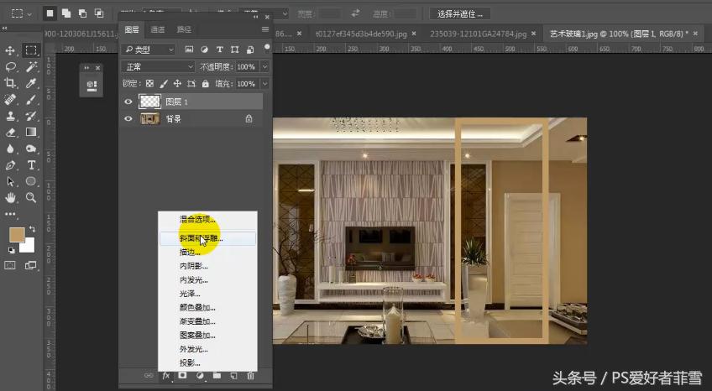Image resolution: width=712 pixels, height=391 pixels.
Task: Select the Gradient tool
Action: 31,132
